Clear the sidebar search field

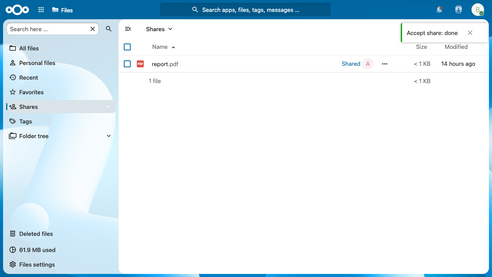tap(93, 29)
